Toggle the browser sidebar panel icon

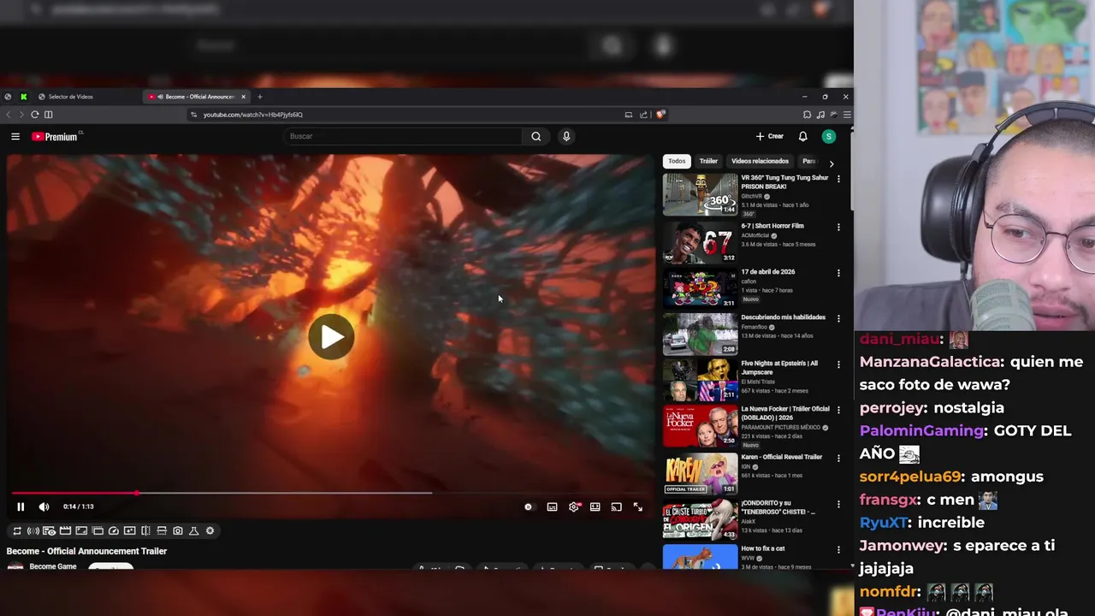coord(49,115)
